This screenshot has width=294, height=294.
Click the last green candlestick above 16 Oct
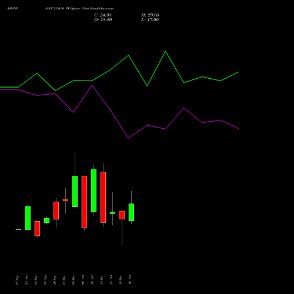[131, 212]
